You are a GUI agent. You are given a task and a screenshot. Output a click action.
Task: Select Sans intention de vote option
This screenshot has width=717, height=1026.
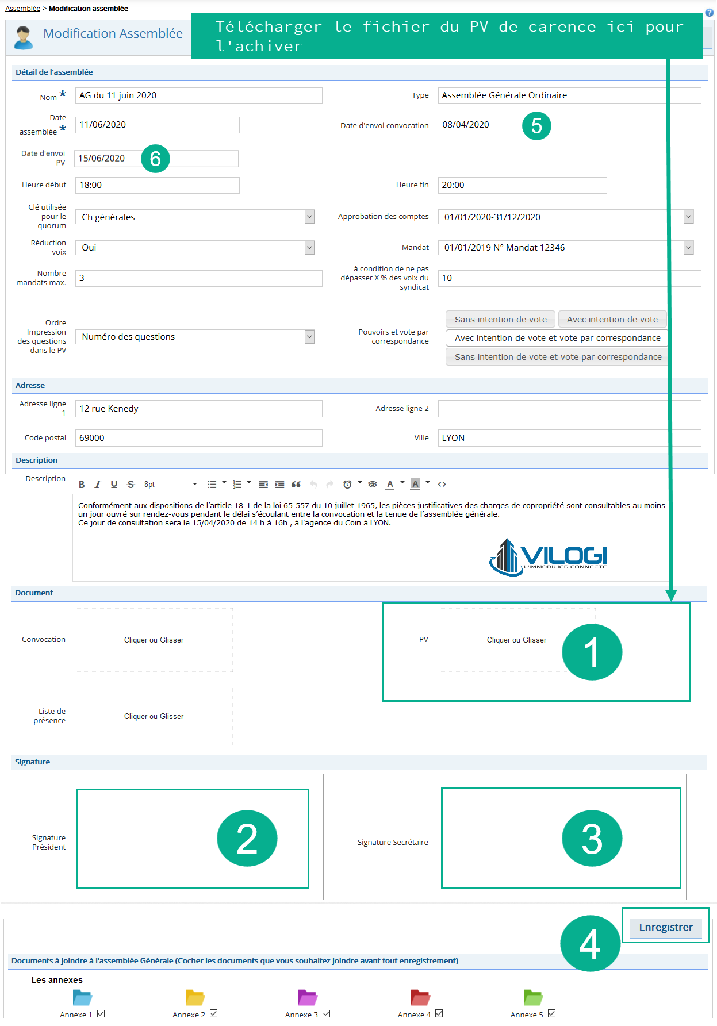(x=500, y=320)
